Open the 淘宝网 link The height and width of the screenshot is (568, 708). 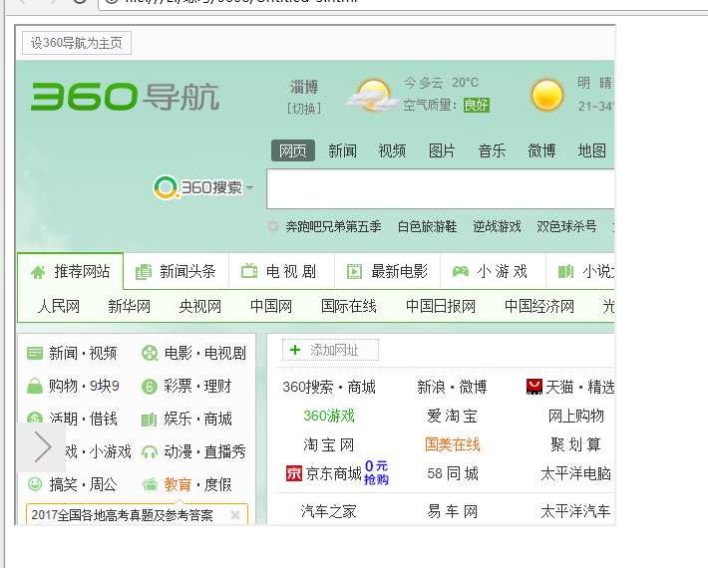[329, 444]
